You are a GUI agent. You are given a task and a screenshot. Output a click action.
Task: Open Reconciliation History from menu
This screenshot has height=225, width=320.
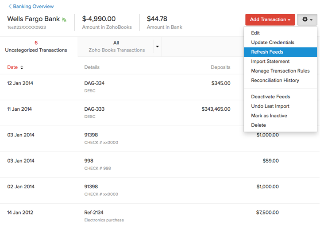275,81
